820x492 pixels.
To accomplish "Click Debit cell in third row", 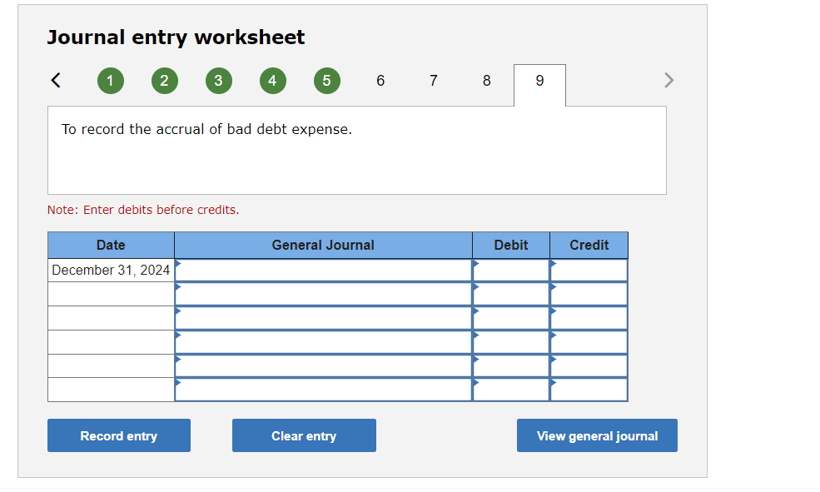I will pos(511,318).
